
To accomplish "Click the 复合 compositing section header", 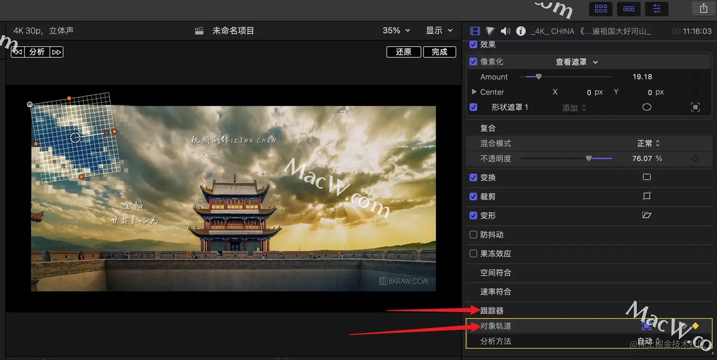I will (x=488, y=128).
